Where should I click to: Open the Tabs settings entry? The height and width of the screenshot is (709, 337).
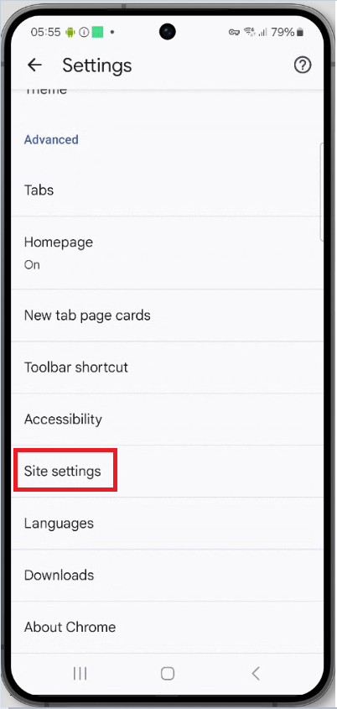168,190
